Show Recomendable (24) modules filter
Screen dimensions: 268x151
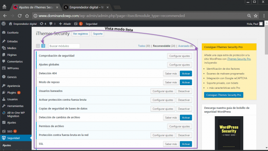tap(164, 46)
